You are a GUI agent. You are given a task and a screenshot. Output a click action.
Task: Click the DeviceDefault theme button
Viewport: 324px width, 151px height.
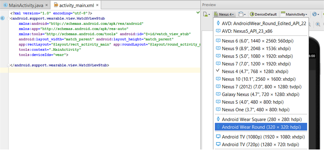(x=264, y=14)
